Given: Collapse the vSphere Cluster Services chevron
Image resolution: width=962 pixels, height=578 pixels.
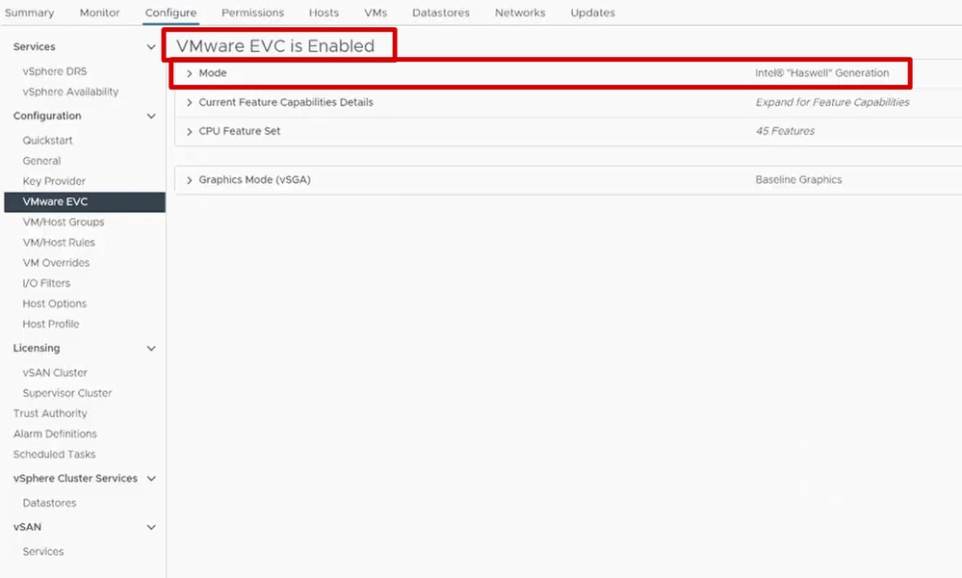Looking at the screenshot, I should click(x=151, y=479).
